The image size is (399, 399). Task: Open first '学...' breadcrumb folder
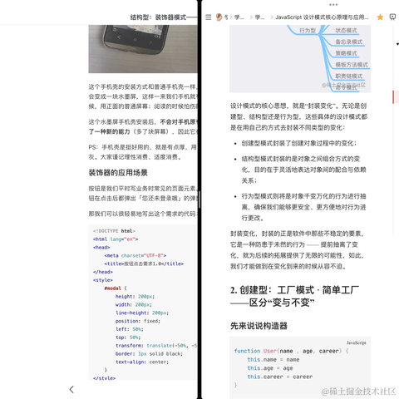pyautogui.click(x=239, y=17)
